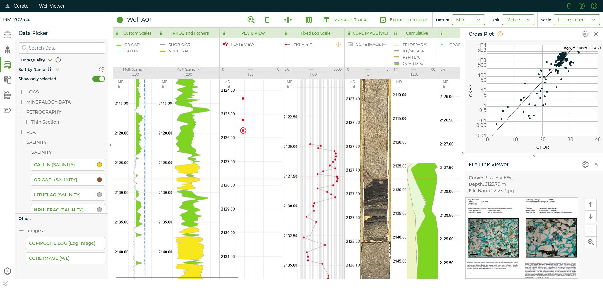Image resolution: width=603 pixels, height=288 pixels.
Task: Toggle GR GAPI (SALINITY) brown circle
Action: pos(100,180)
